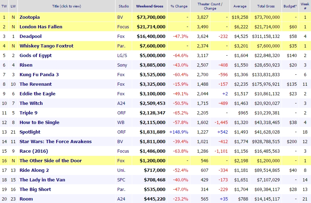Click theater count 3,827 for Zootopia

point(203,17)
